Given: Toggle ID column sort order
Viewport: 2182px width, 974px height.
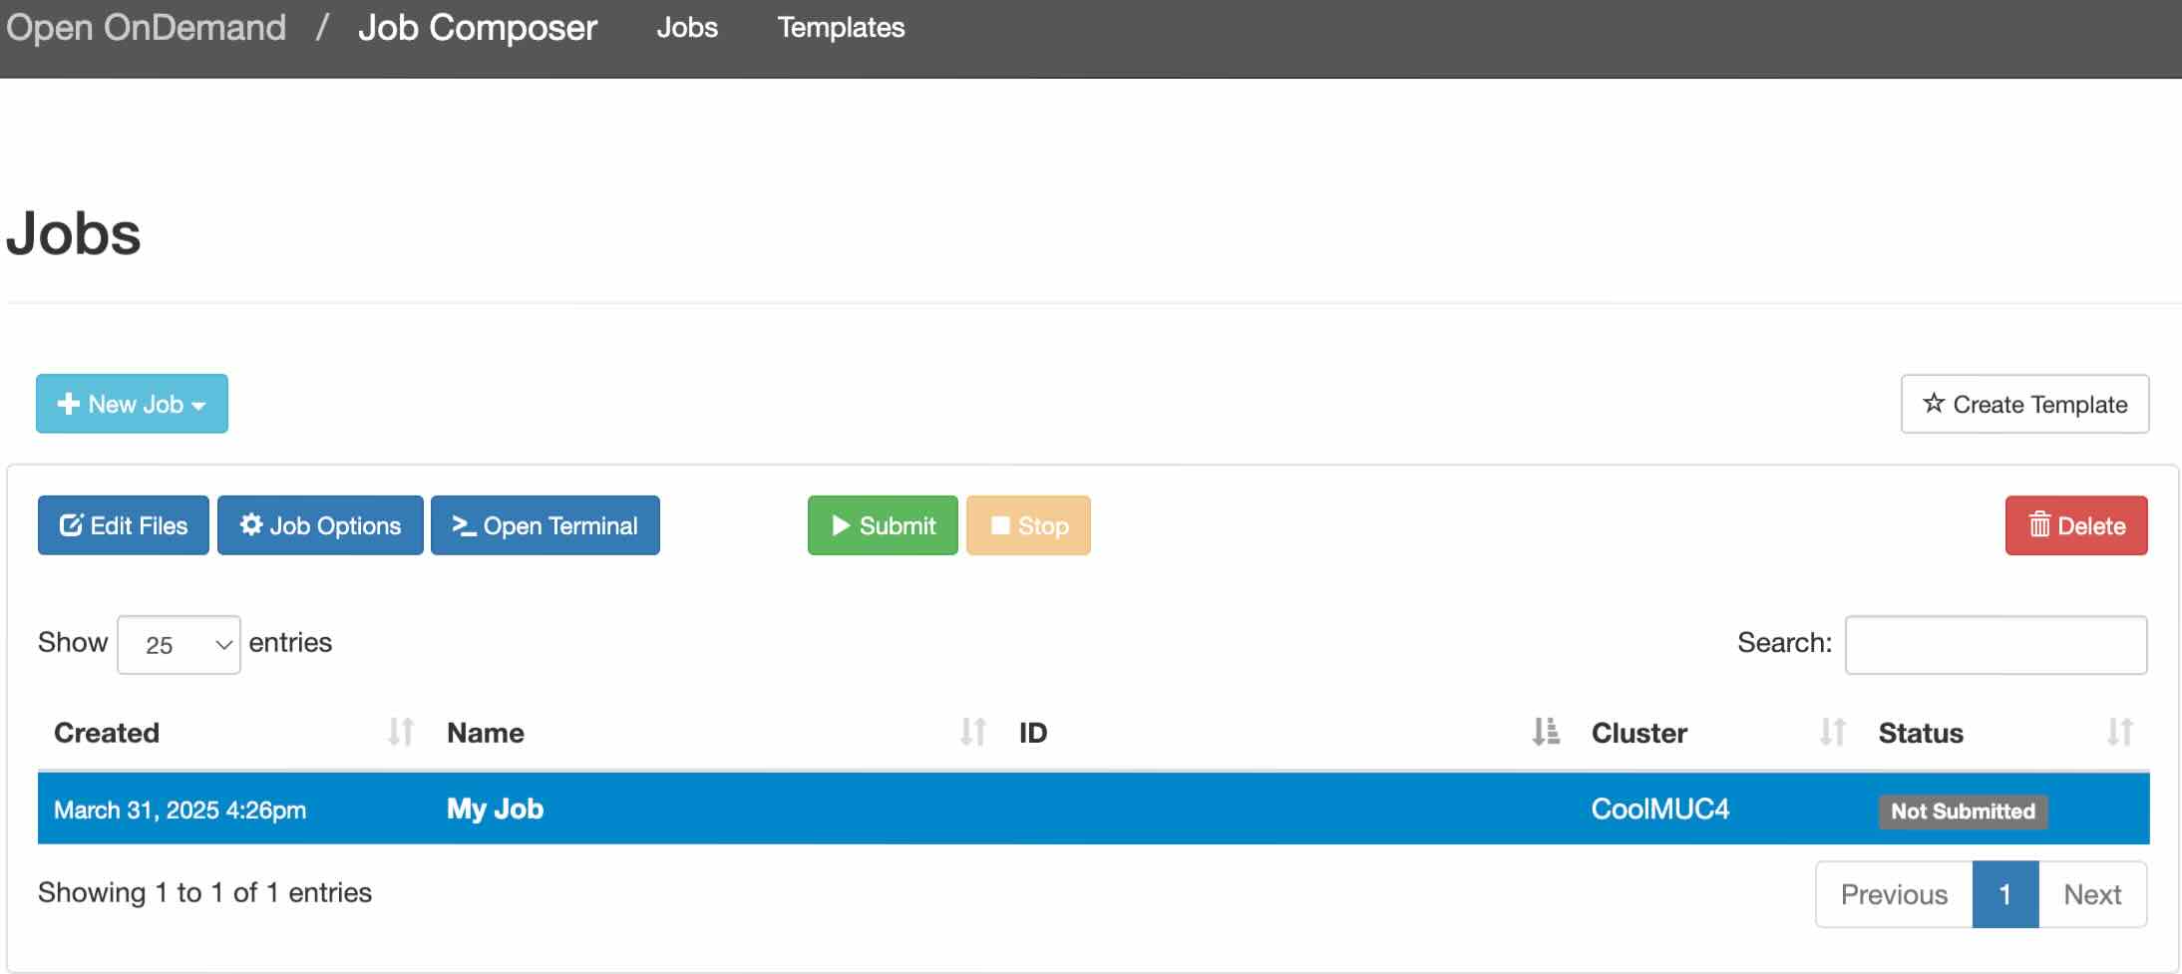Looking at the screenshot, I should [x=1545, y=733].
